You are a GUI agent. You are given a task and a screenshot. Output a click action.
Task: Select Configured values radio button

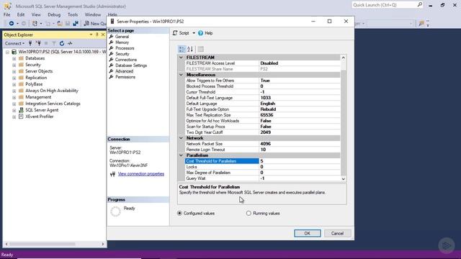coord(179,213)
